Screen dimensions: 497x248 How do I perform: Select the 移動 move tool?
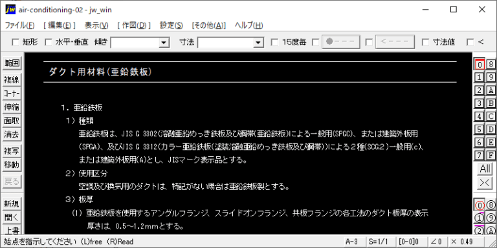click(x=12, y=165)
